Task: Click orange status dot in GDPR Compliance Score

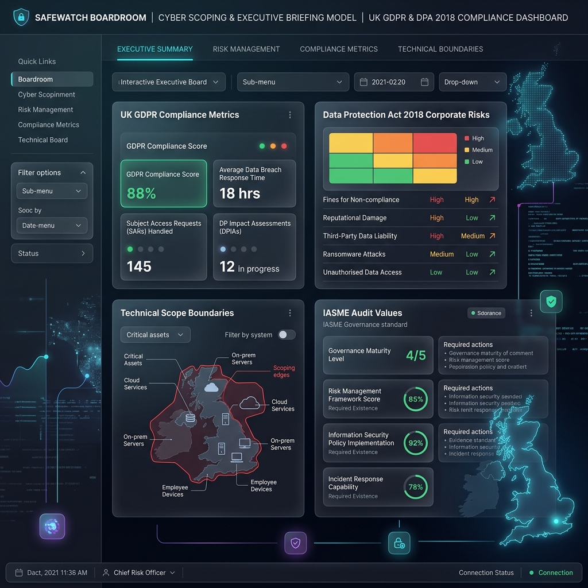Action: [273, 146]
